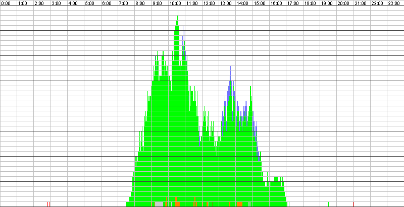This screenshot has width=404, height=207.
Task: Click the 14:00 hour label
Action: tap(243, 4)
